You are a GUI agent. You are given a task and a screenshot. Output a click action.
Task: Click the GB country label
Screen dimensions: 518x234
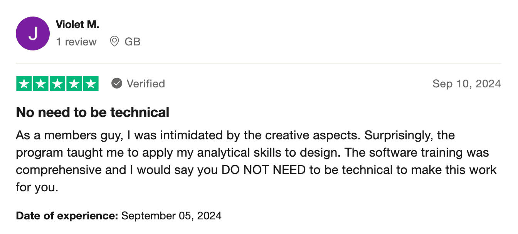tap(133, 42)
